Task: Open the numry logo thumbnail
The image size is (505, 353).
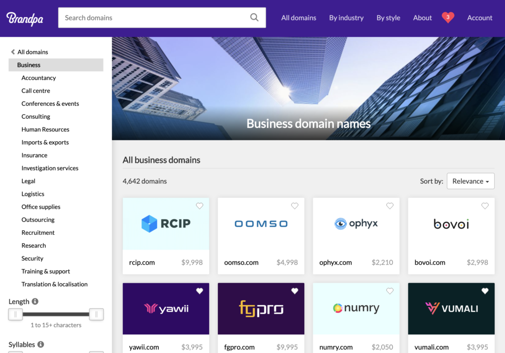Action: [x=356, y=309]
